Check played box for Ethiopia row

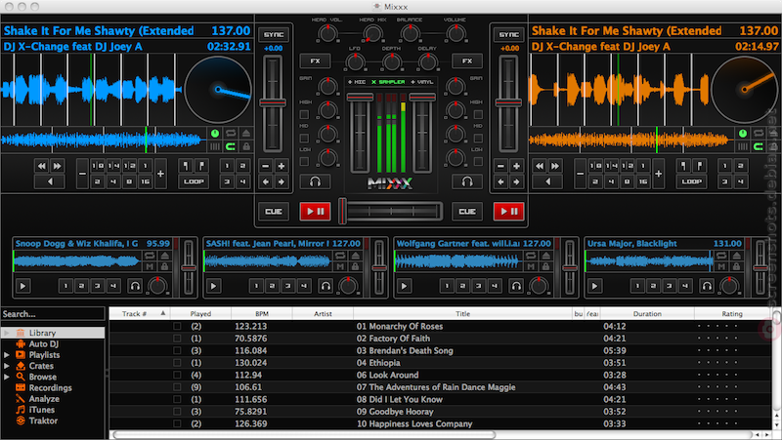coord(177,363)
